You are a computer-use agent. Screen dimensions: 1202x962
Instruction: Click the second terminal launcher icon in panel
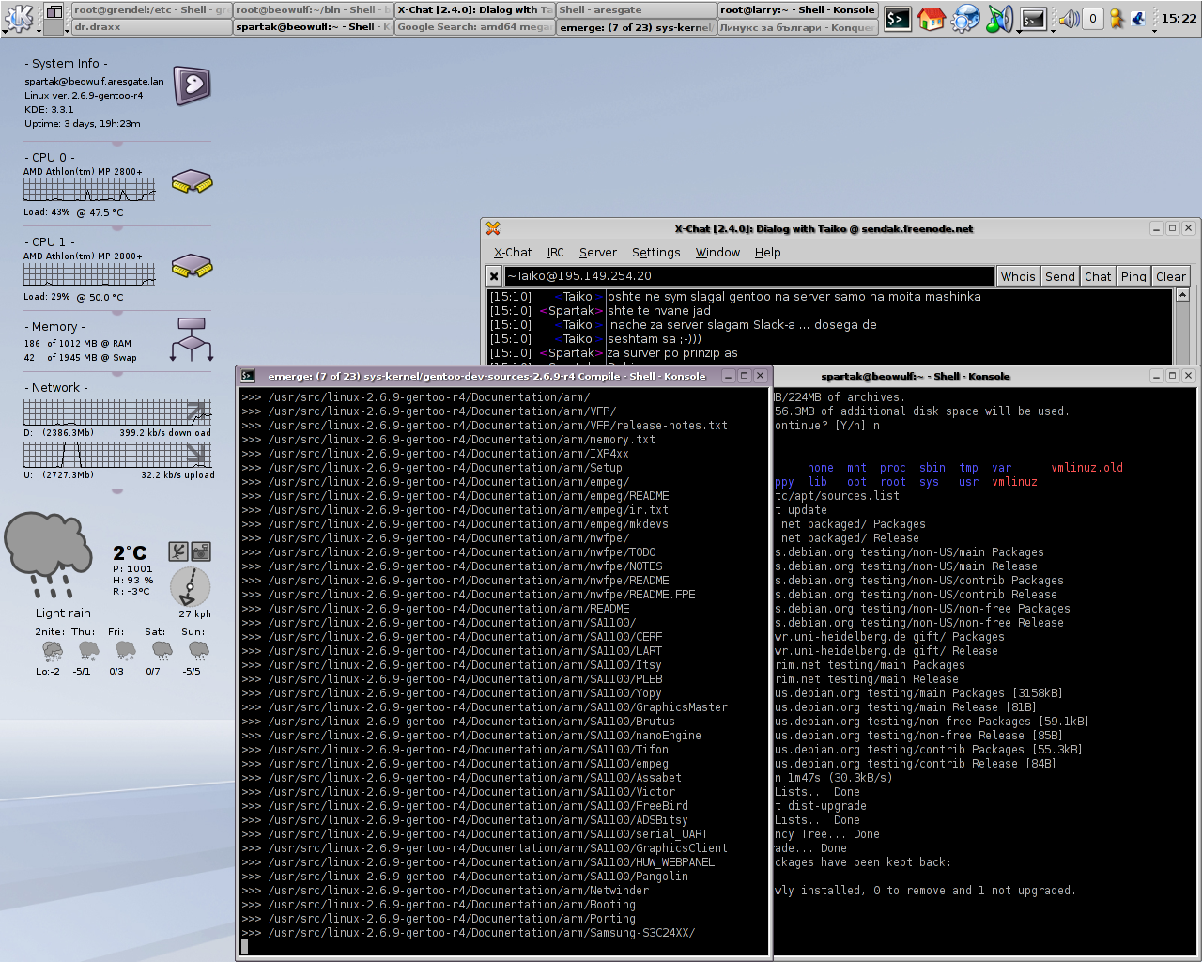click(1033, 18)
